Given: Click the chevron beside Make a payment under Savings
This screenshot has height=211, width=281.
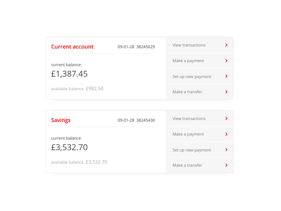Looking at the screenshot, I should (x=226, y=134).
